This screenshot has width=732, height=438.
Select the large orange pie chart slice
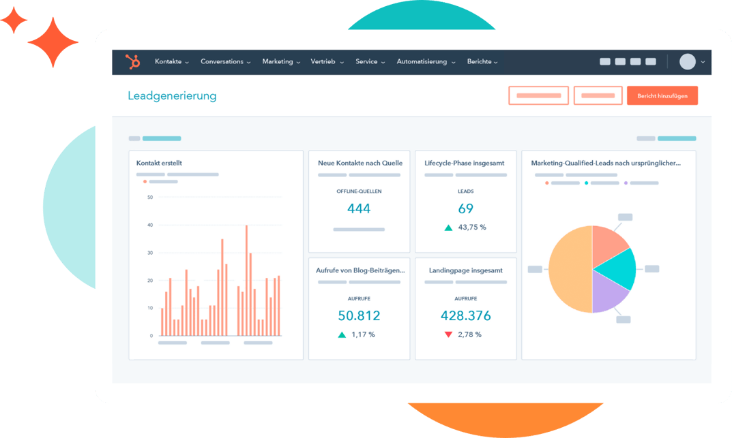click(569, 269)
